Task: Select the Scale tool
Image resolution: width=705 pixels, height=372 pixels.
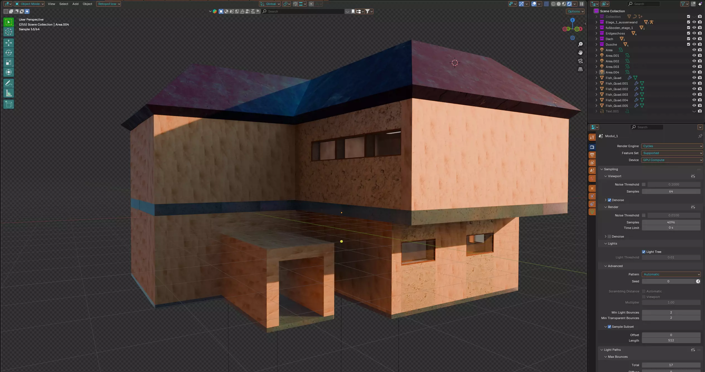Action: (9, 62)
